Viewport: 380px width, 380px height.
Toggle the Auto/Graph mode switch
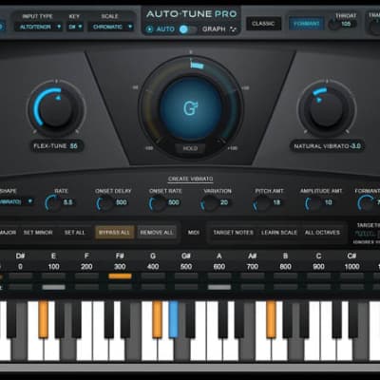click(x=188, y=29)
